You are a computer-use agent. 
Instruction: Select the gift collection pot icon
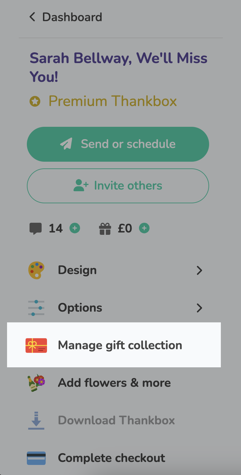[x=104, y=228]
